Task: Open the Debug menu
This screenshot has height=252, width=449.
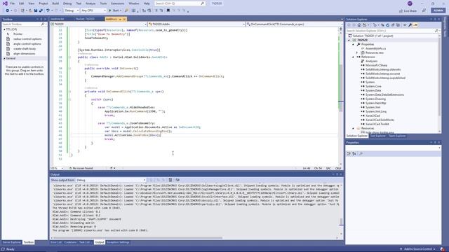Action: tap(67, 3)
